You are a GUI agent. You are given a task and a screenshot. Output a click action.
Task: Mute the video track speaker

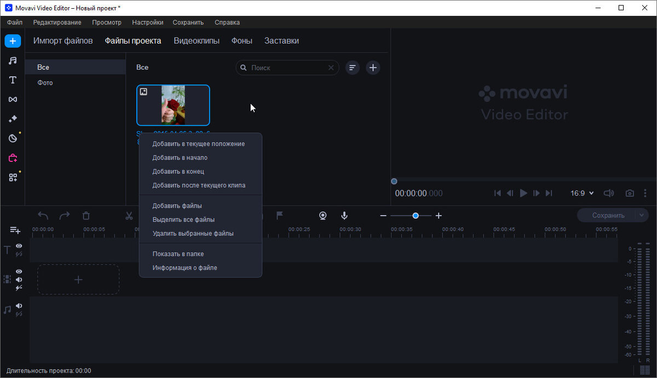pos(19,280)
